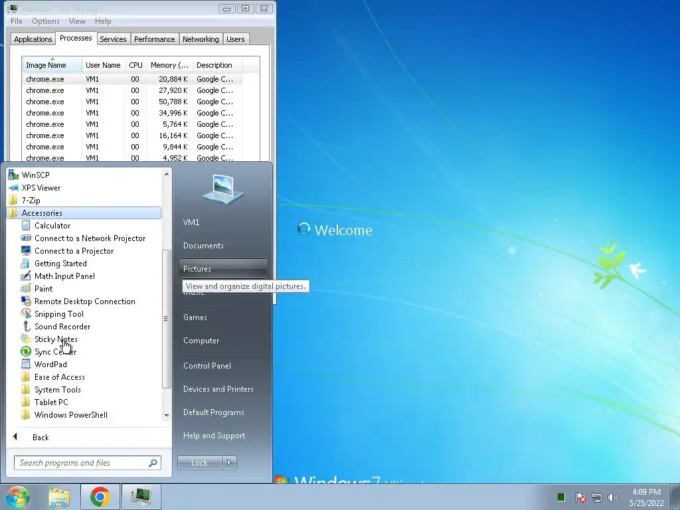Open Task Manager Help menu
The width and height of the screenshot is (680, 510).
click(x=103, y=21)
